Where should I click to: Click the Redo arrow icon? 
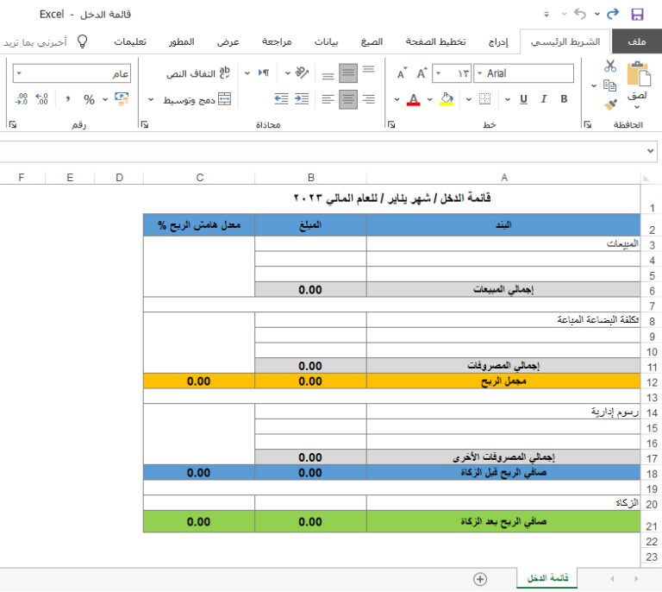click(x=613, y=14)
